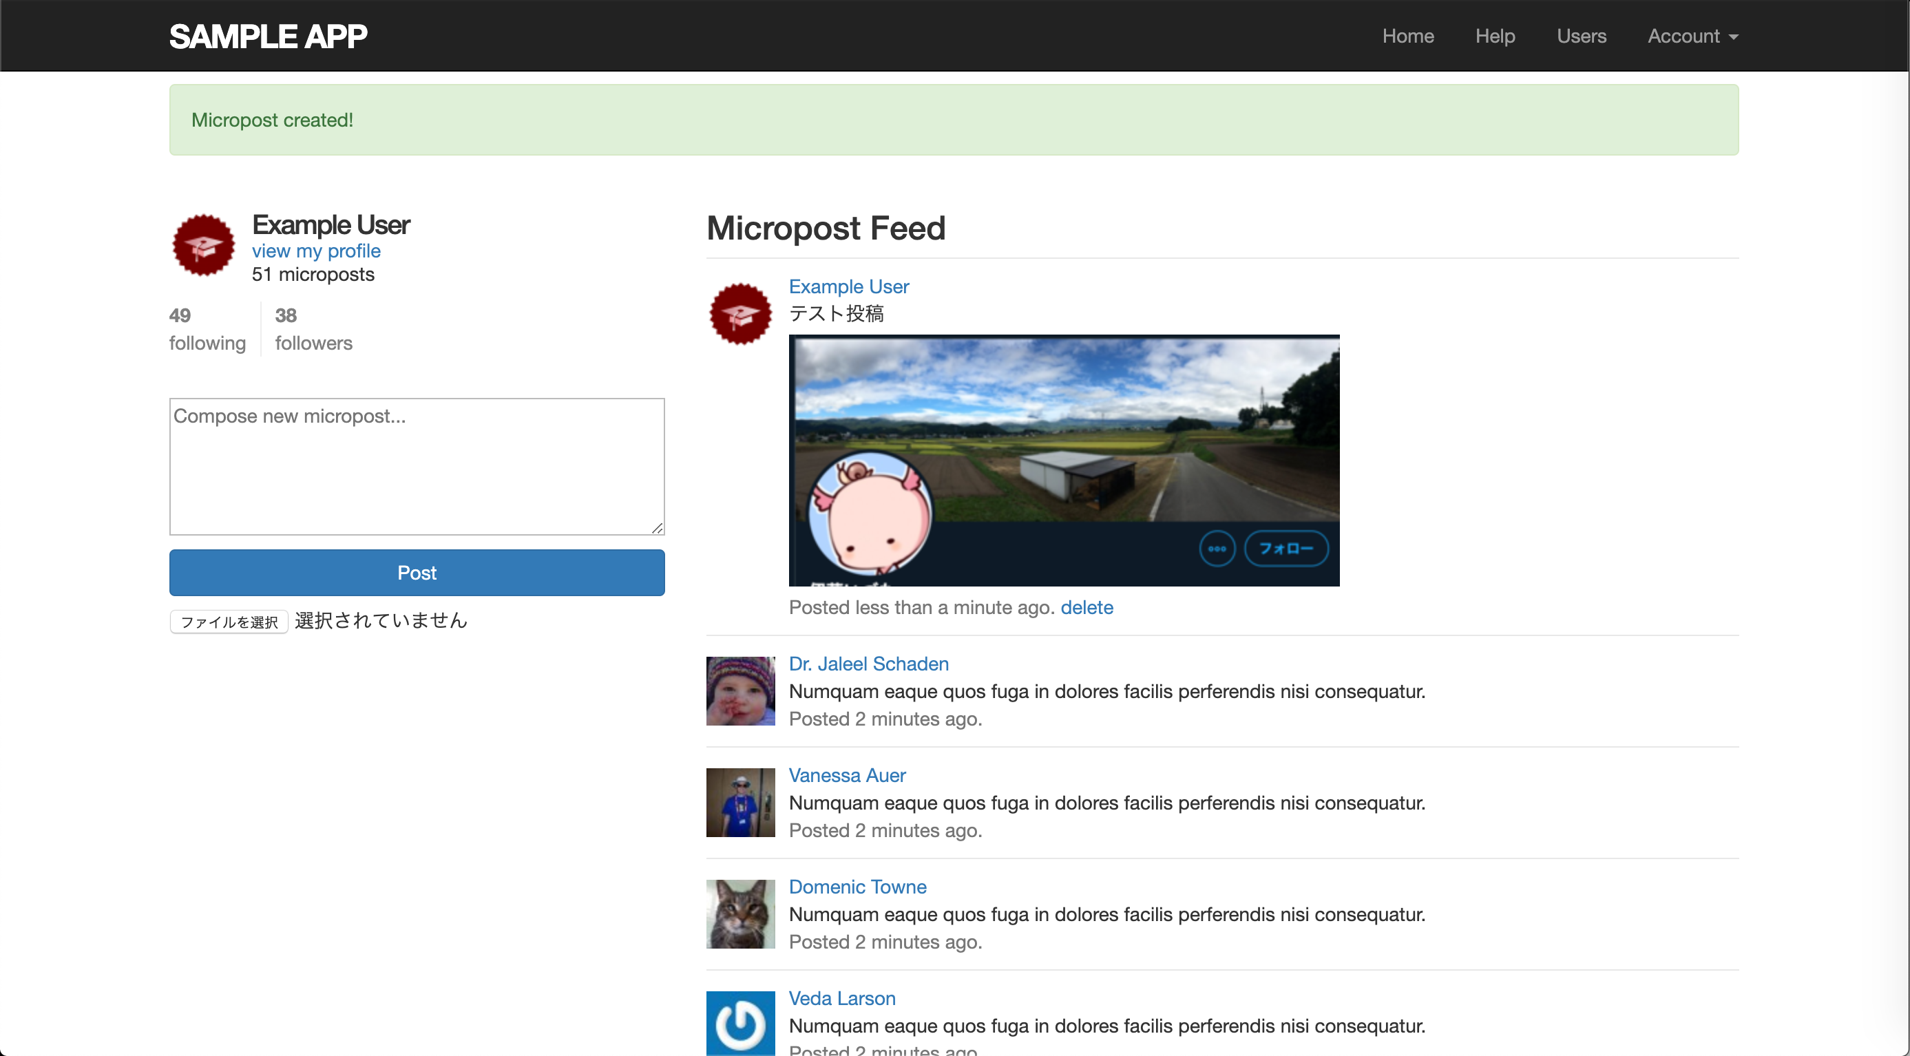
Task: Open the Home nav item
Action: [x=1407, y=36]
